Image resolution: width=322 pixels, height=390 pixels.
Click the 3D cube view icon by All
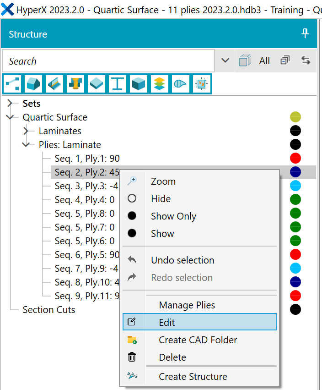245,60
